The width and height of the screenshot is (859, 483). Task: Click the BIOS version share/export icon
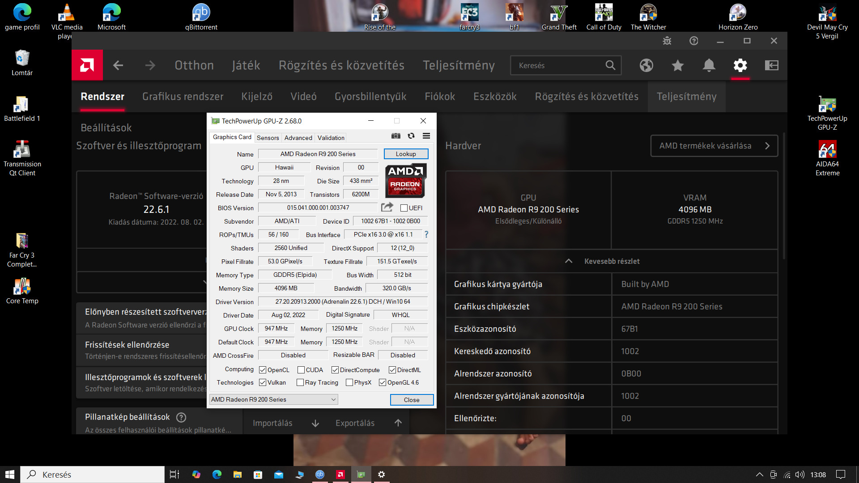tap(387, 207)
